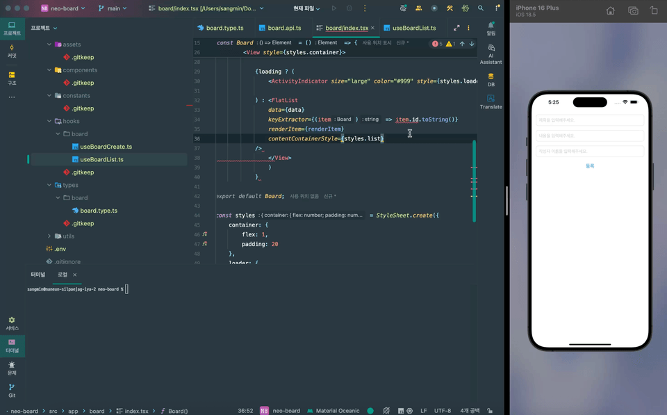
Task: Open the AI Assistant panel
Action: pos(491,54)
